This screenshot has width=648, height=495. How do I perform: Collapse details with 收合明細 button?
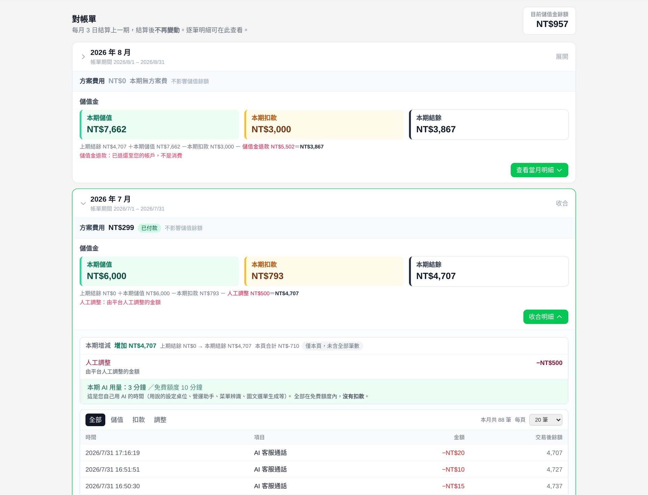[546, 317]
